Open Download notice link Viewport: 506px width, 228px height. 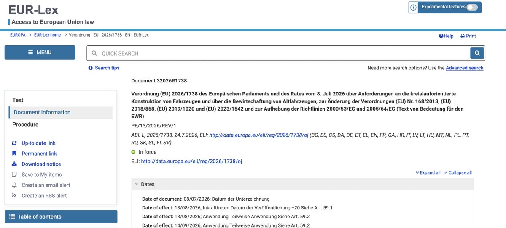coord(41,164)
